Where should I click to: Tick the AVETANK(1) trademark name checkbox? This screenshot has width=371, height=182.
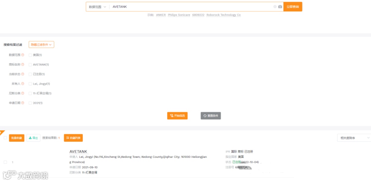click(30, 65)
